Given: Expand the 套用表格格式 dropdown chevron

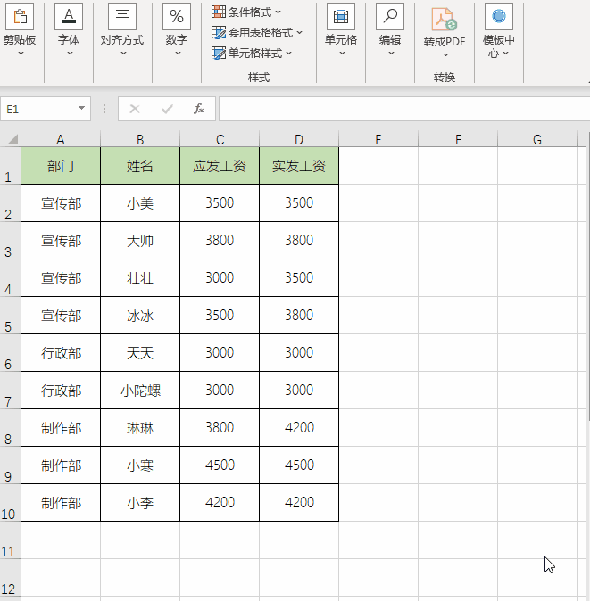Looking at the screenshot, I should [x=300, y=33].
